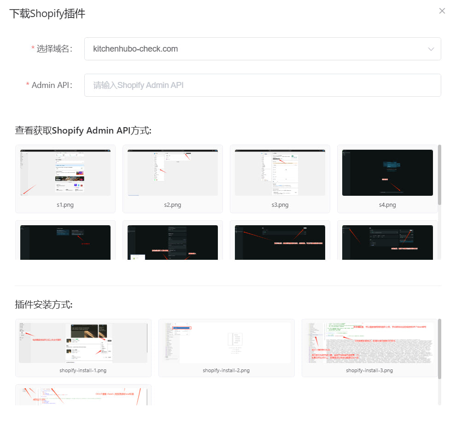Open the s4.png thumbnail image
The height and width of the screenshot is (421, 450).
point(387,172)
